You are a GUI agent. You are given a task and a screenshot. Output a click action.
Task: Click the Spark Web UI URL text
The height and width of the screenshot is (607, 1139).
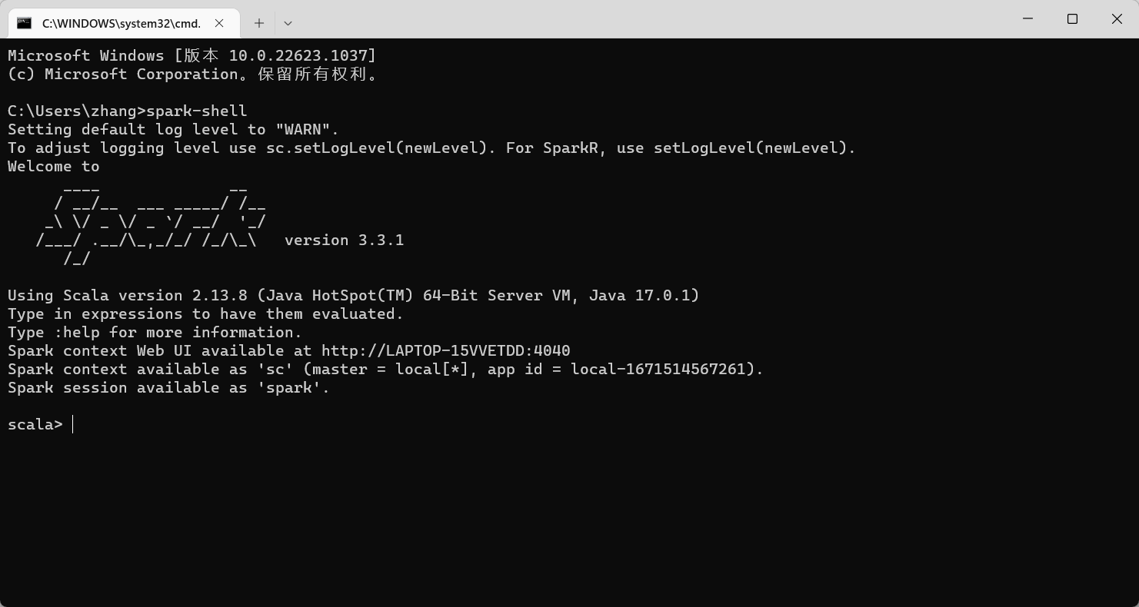click(x=446, y=350)
